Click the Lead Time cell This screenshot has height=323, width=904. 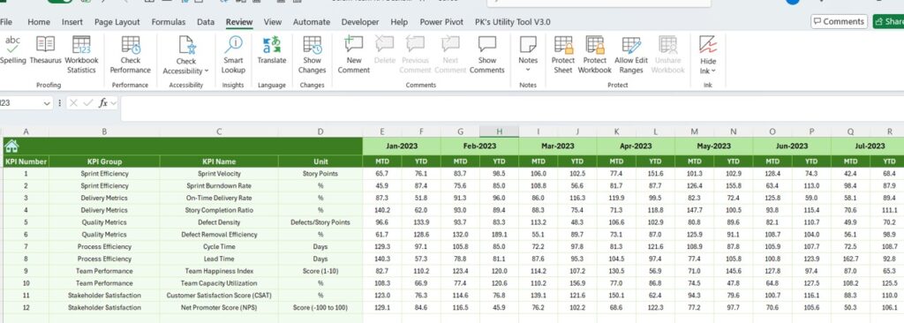coord(219,259)
